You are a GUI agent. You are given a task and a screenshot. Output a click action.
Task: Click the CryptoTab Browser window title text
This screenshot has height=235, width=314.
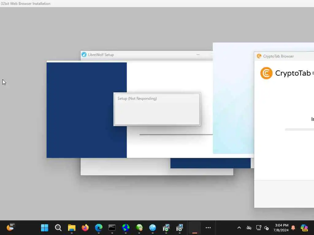click(278, 56)
